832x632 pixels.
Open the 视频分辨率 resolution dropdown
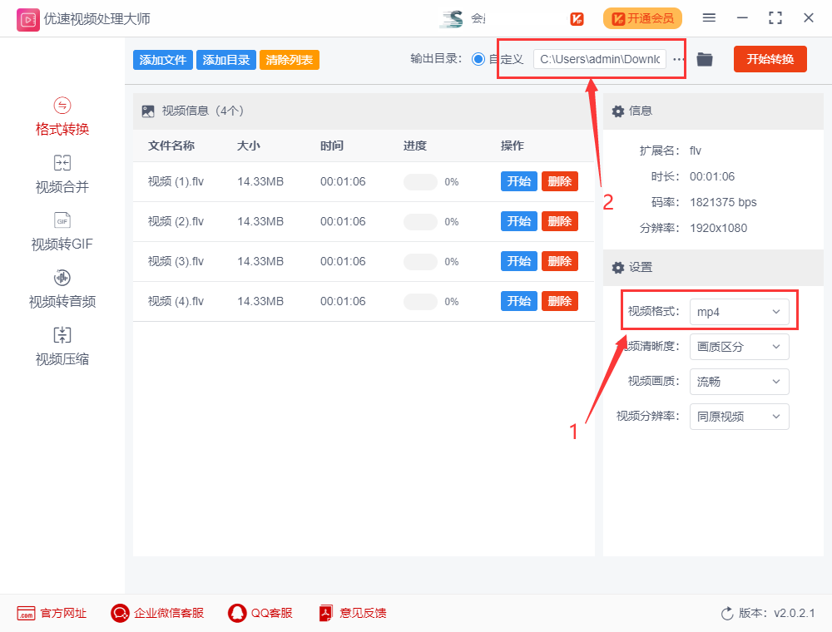tap(739, 417)
